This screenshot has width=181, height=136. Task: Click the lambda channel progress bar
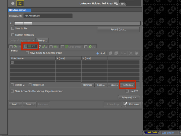pyautogui.click(x=77, y=23)
